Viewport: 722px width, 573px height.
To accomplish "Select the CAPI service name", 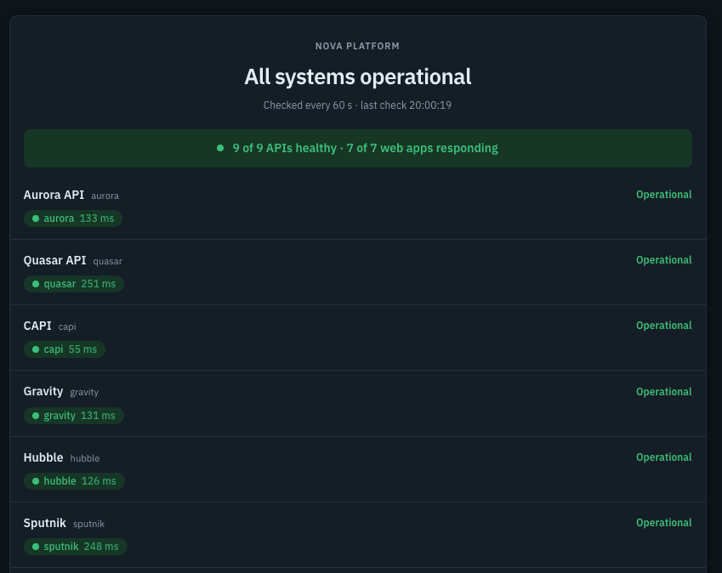I will 37,326.
